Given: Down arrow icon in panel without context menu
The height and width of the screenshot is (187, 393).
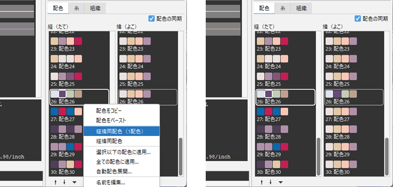Looking at the screenshot, I should [x=270, y=182].
